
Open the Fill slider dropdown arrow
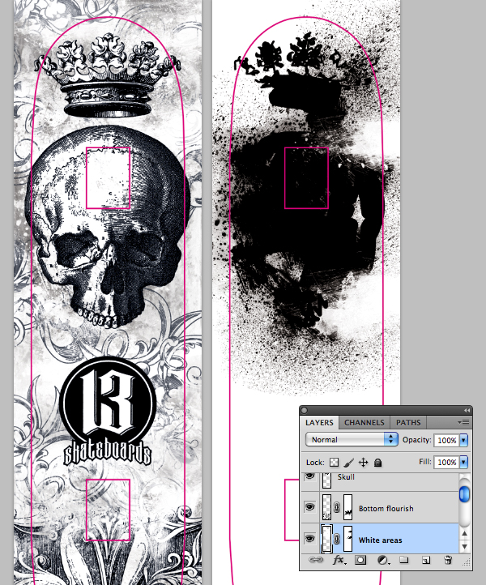[x=463, y=463]
